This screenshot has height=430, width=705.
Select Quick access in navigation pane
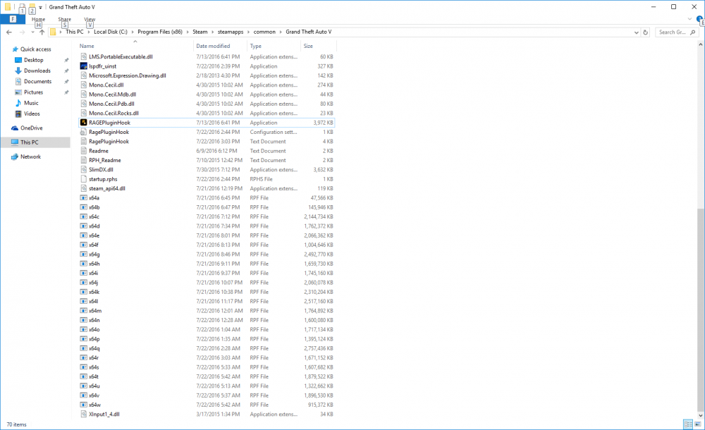pos(35,49)
